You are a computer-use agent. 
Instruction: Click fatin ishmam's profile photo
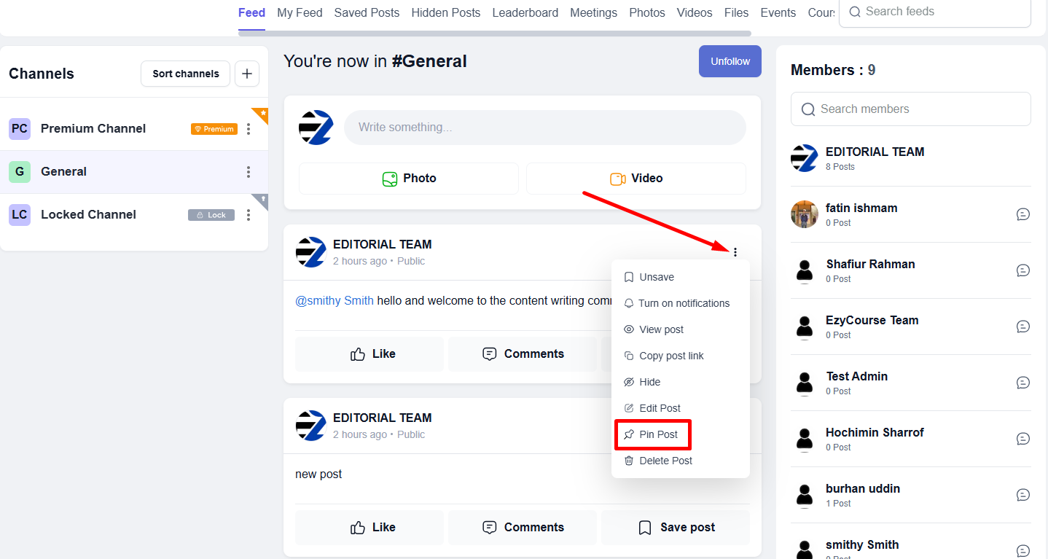tap(805, 214)
